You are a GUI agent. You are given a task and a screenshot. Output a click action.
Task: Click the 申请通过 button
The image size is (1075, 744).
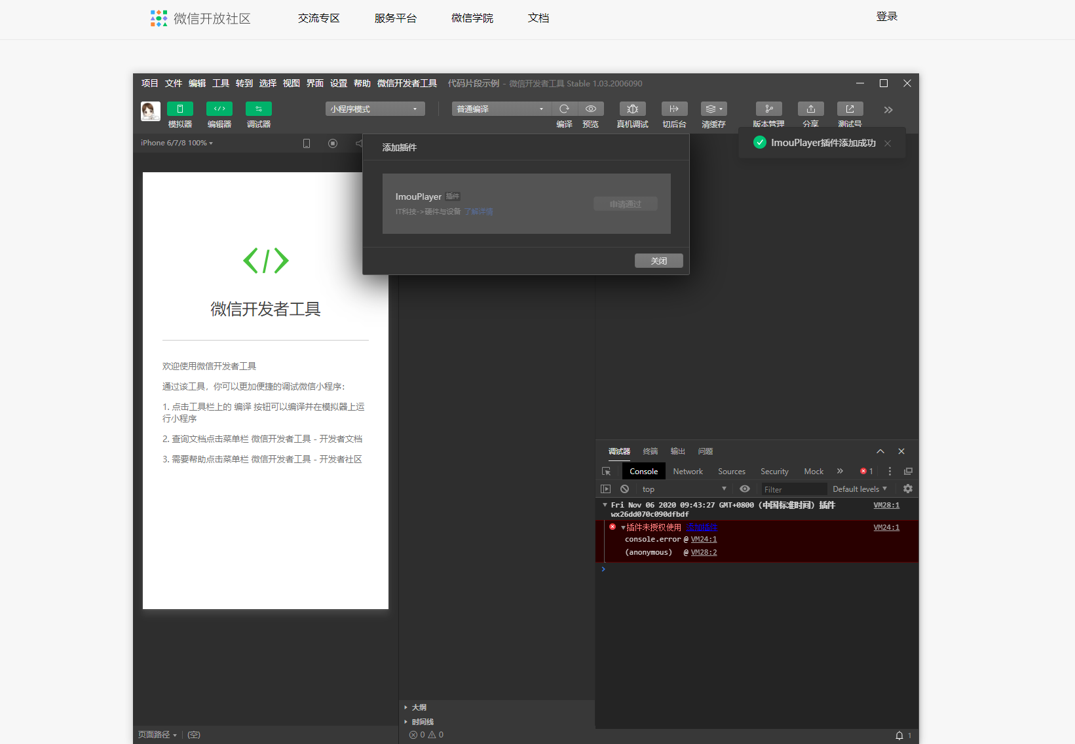coord(626,204)
